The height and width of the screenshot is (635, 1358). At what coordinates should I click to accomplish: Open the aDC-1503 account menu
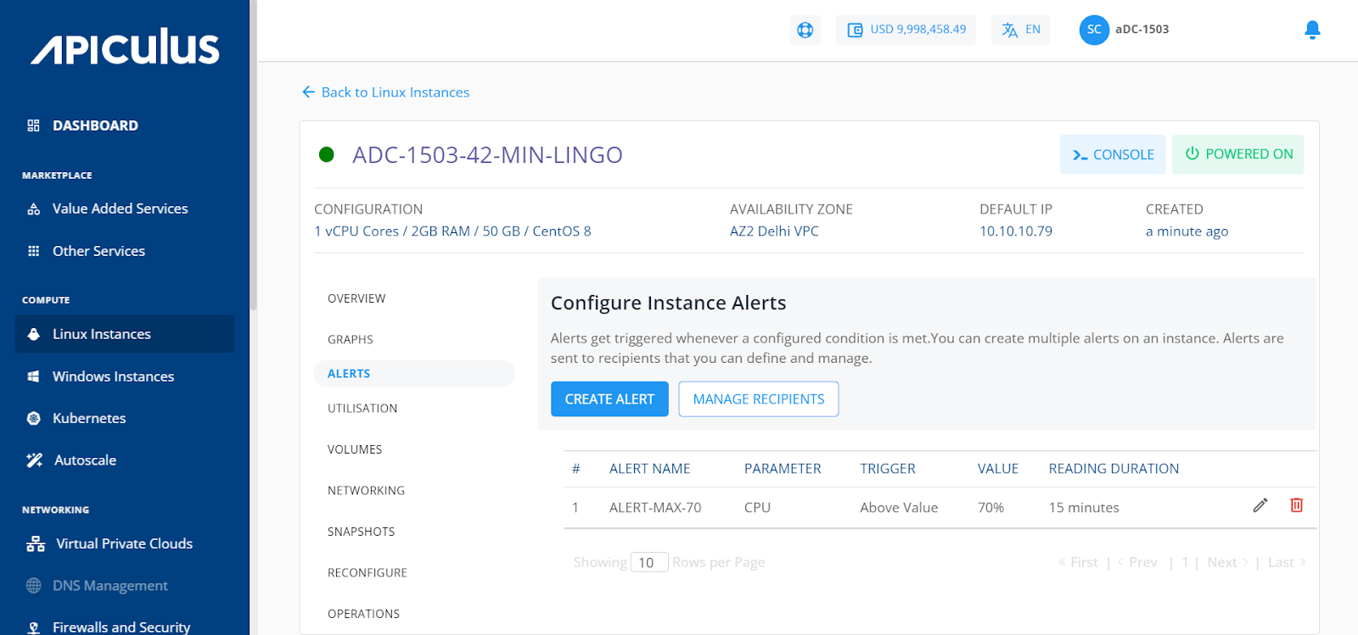pyautogui.click(x=1142, y=30)
